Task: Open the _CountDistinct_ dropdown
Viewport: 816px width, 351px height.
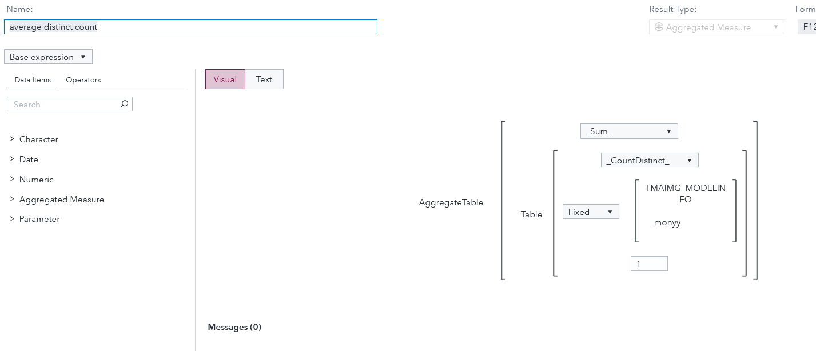Action: coord(650,161)
